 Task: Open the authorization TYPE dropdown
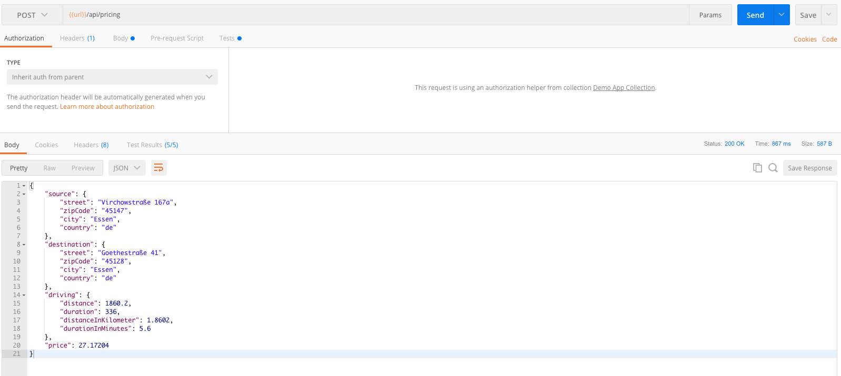point(112,77)
